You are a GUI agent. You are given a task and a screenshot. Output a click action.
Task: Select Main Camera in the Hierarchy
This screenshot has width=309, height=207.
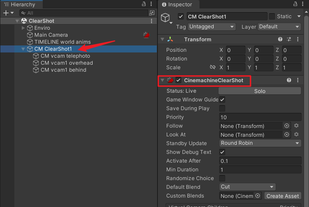(x=51, y=35)
